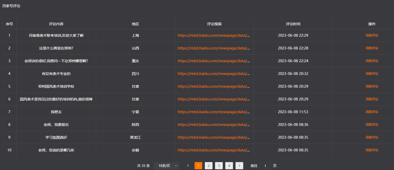Open video link for 我想去 comment
The width and height of the screenshot is (394, 170).
[x=214, y=112]
